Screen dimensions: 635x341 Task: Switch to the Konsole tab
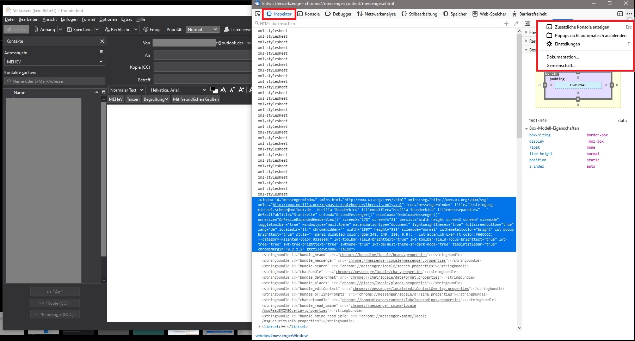click(308, 14)
